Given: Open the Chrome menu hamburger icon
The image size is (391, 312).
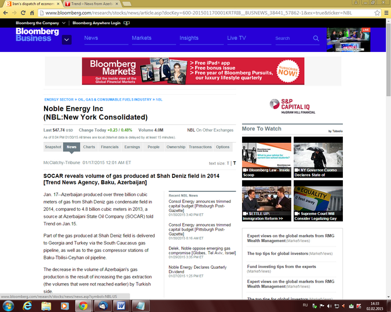Looking at the screenshot, I should point(386,13).
